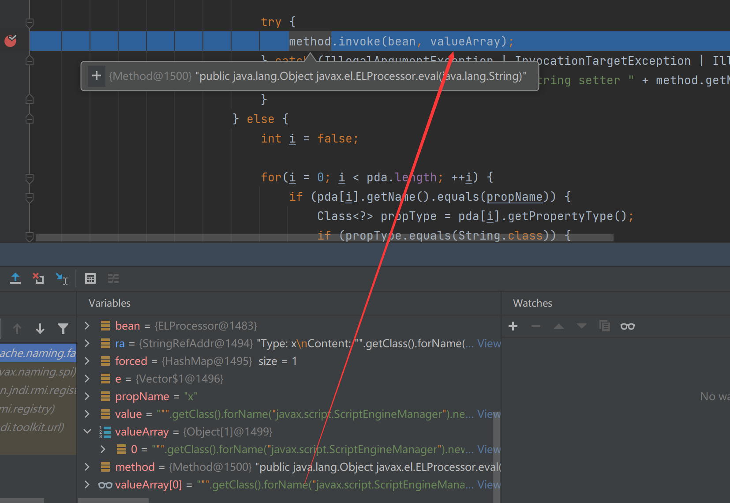Open the frames filter funnel icon
The width and height of the screenshot is (730, 503).
[x=63, y=329]
